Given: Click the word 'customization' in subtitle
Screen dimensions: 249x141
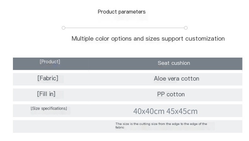Looking at the screenshot, I should [205, 38].
